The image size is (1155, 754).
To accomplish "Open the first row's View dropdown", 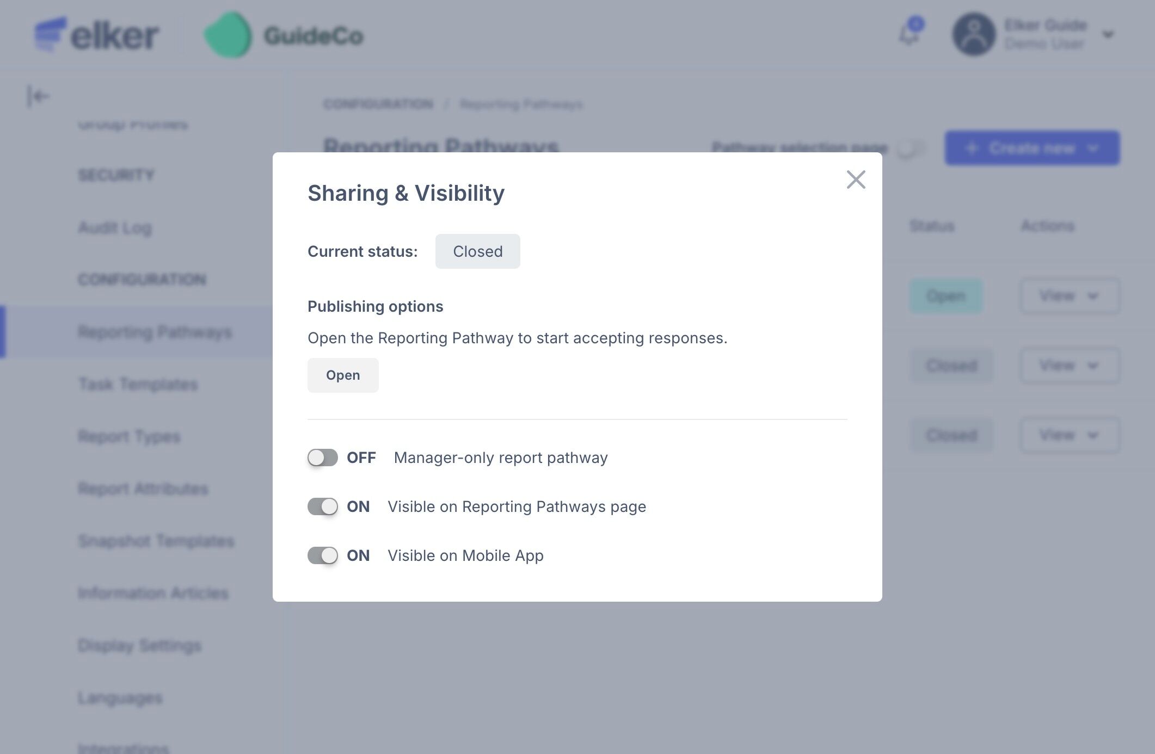I will tap(1069, 296).
